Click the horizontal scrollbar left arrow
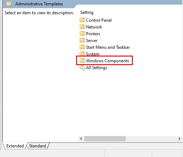Screen dimensions: 183x157 (x=81, y=138)
